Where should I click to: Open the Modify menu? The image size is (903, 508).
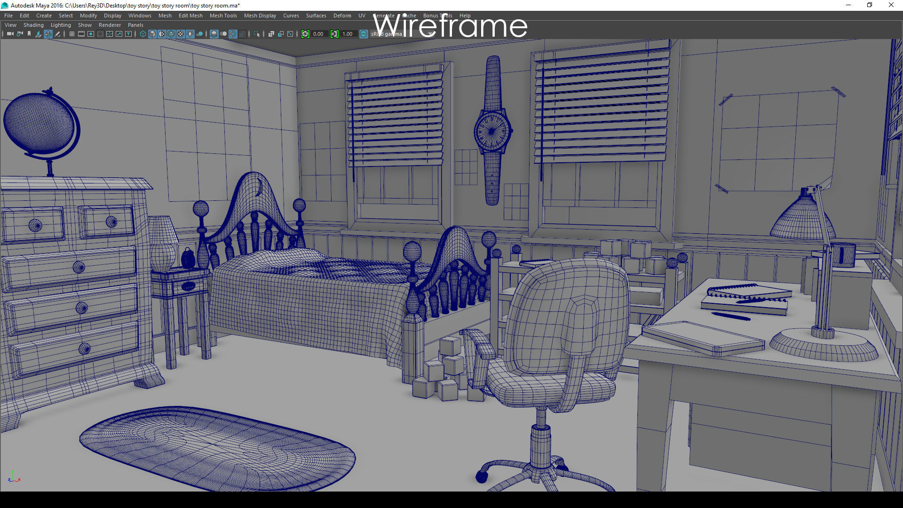(x=88, y=16)
